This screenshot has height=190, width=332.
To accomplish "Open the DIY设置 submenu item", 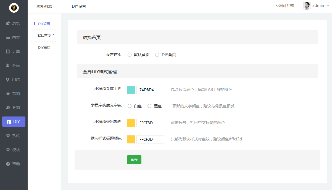I will pyautogui.click(x=44, y=24).
